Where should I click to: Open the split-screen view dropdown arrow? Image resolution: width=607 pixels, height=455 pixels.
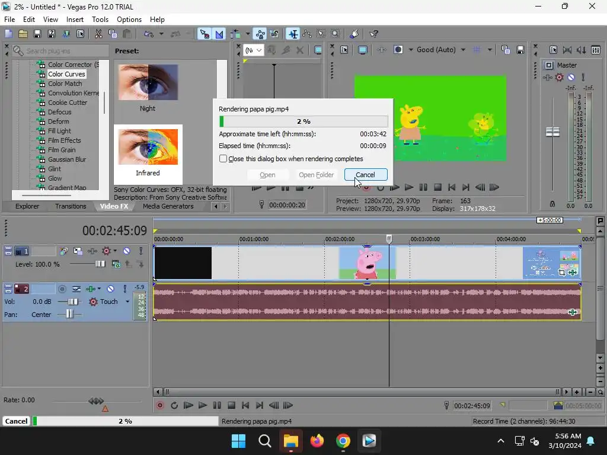(411, 50)
